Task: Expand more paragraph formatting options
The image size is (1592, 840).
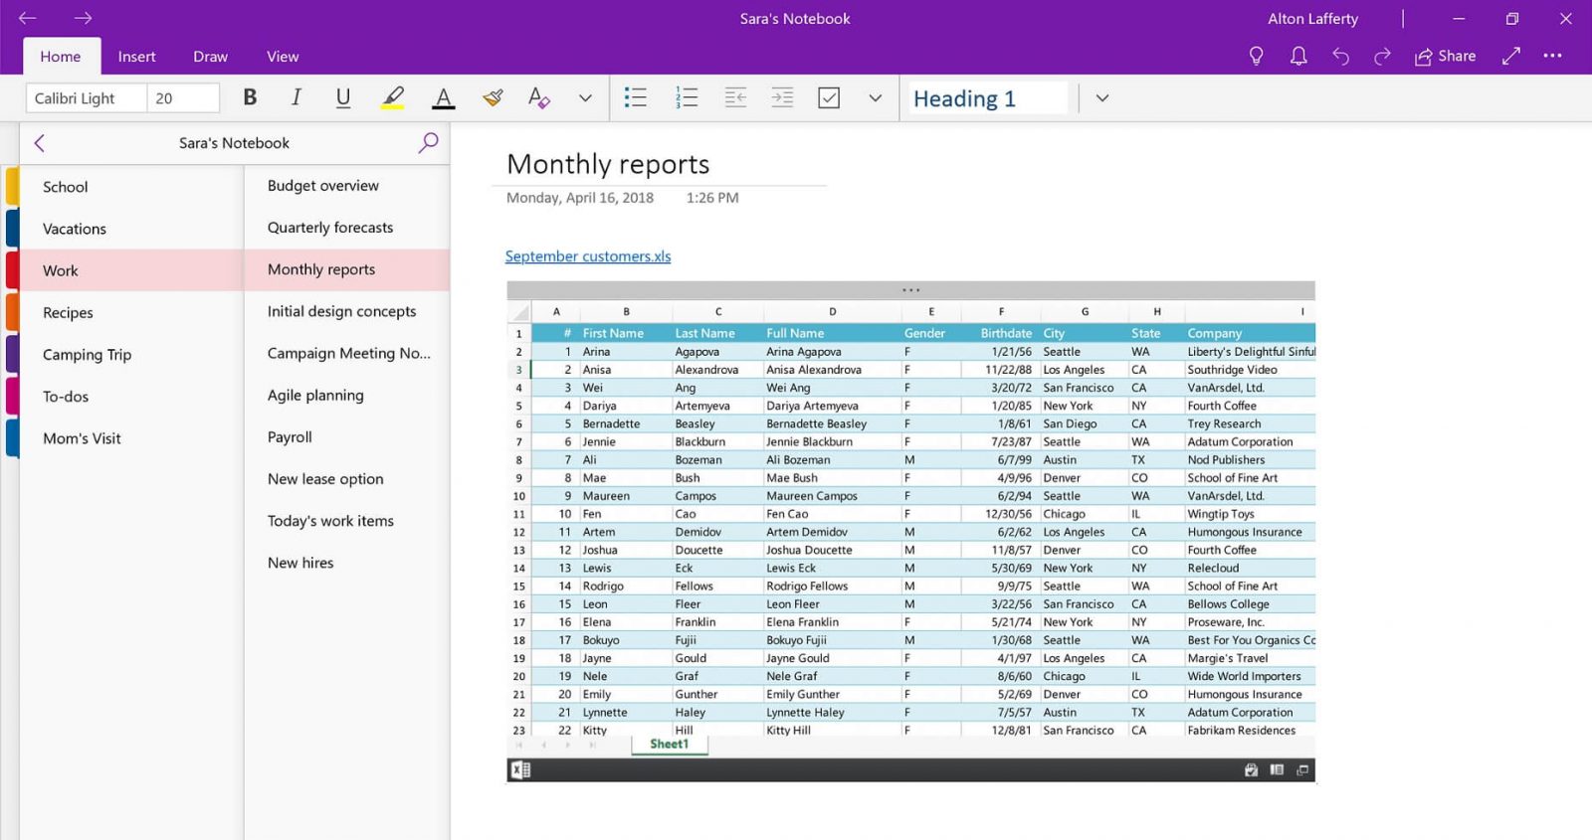Action: pyautogui.click(x=876, y=98)
